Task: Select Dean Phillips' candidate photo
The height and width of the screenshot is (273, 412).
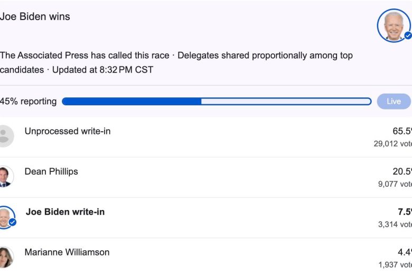Action: pos(5,176)
